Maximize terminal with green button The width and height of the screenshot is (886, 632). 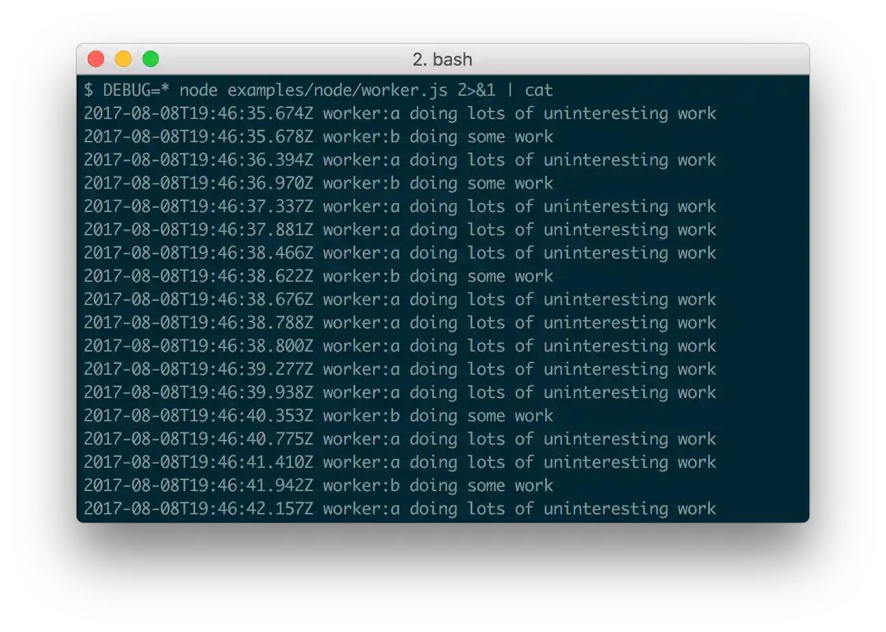click(151, 60)
